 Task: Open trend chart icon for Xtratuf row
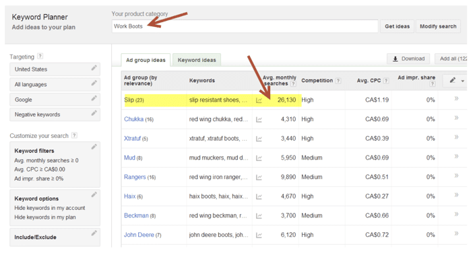point(259,139)
